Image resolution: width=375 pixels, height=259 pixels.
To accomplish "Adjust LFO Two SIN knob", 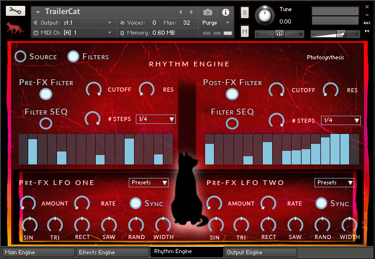I will click(x=216, y=225).
